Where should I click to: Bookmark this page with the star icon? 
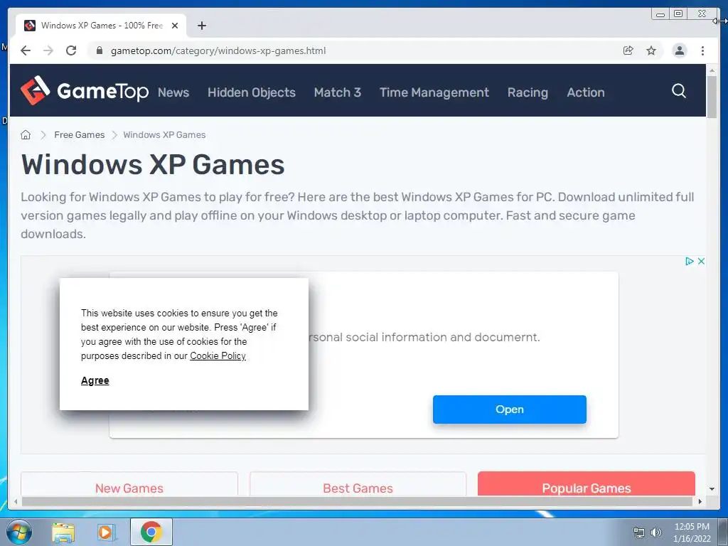coord(651,50)
